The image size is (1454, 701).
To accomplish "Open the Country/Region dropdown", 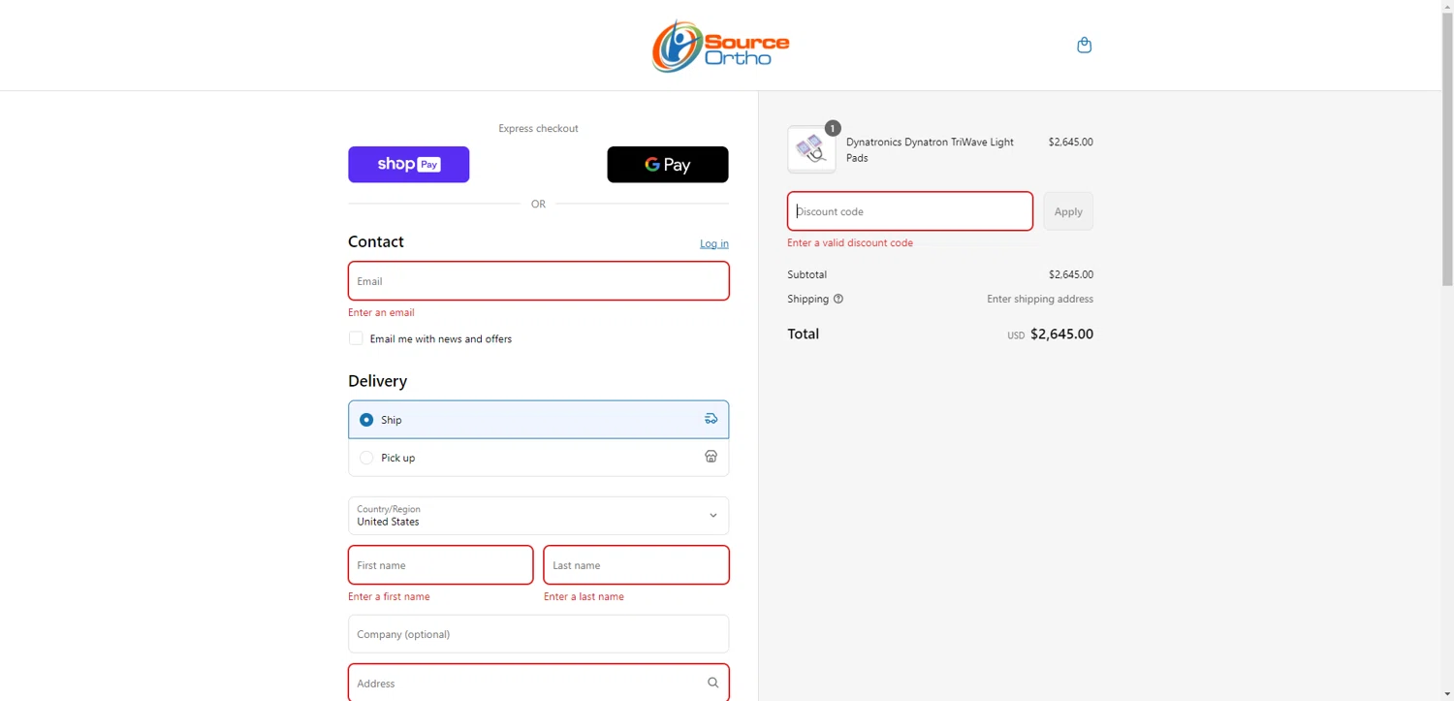I will (539, 516).
